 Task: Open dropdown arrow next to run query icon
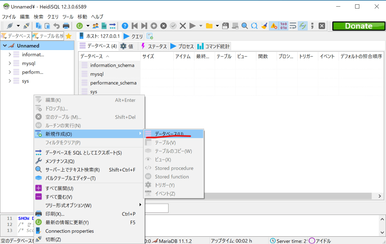201,26
